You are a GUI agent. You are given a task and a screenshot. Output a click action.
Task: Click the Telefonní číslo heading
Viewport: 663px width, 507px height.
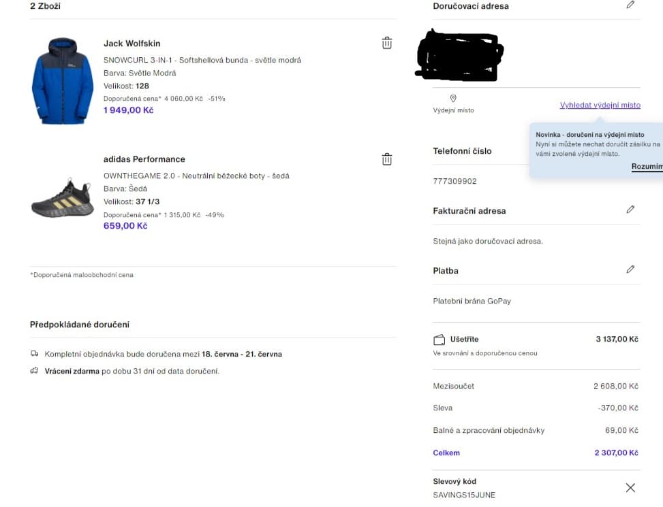coord(462,151)
